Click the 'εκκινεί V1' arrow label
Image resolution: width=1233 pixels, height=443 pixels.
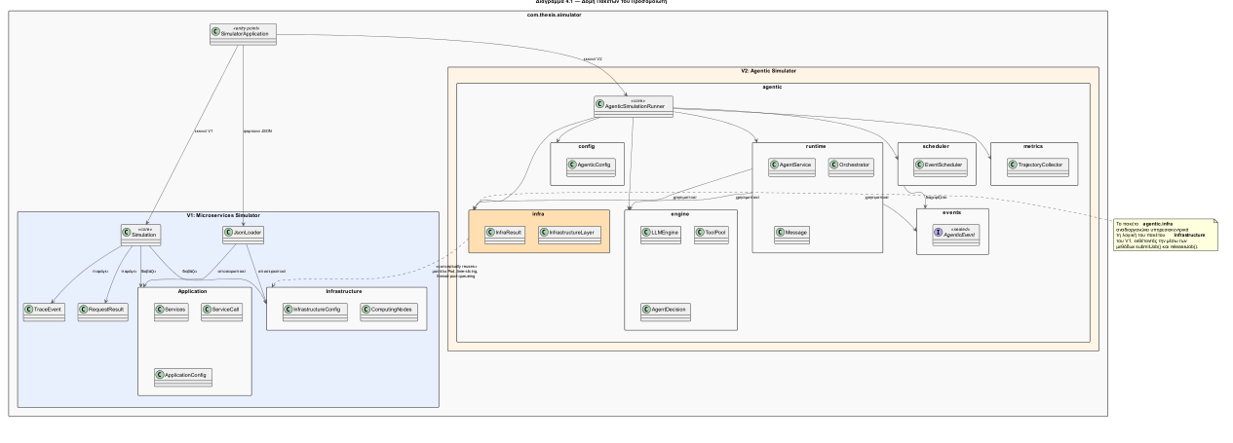(x=204, y=129)
